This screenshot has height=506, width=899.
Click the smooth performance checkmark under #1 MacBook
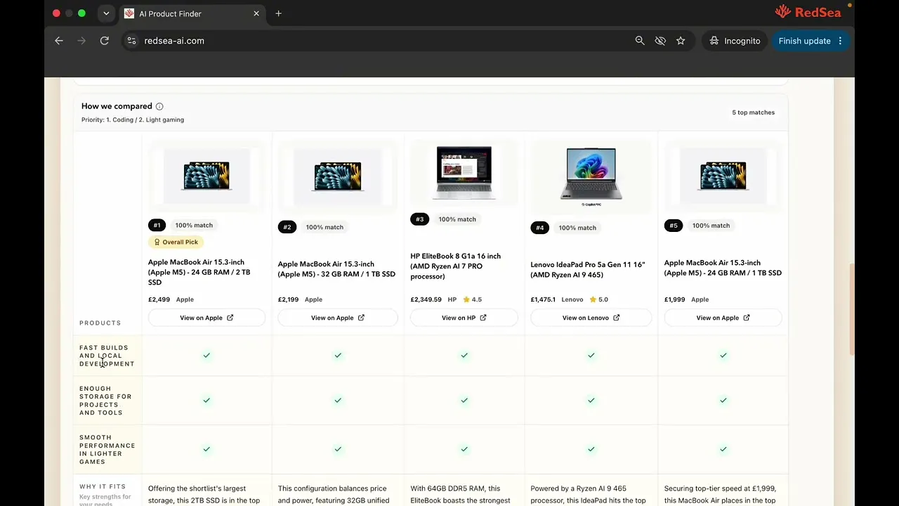click(x=206, y=449)
